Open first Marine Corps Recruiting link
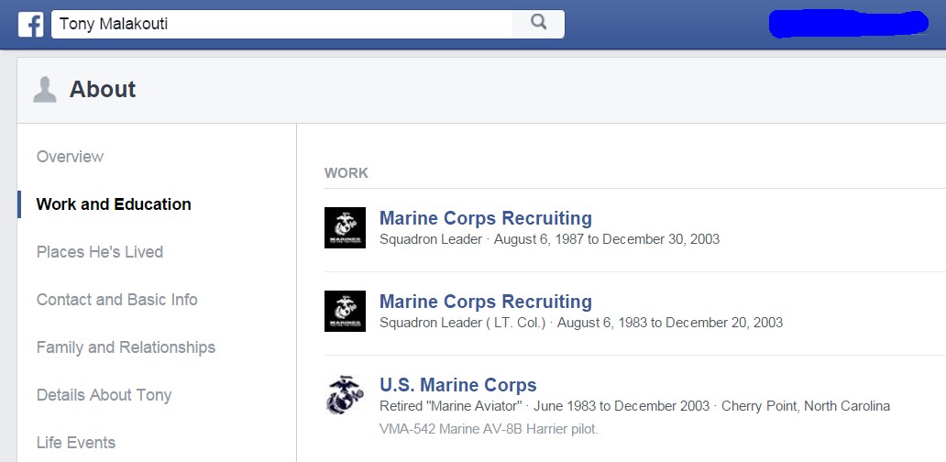The height and width of the screenshot is (462, 946). pyautogui.click(x=485, y=218)
